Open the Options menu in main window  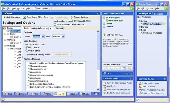21,8
